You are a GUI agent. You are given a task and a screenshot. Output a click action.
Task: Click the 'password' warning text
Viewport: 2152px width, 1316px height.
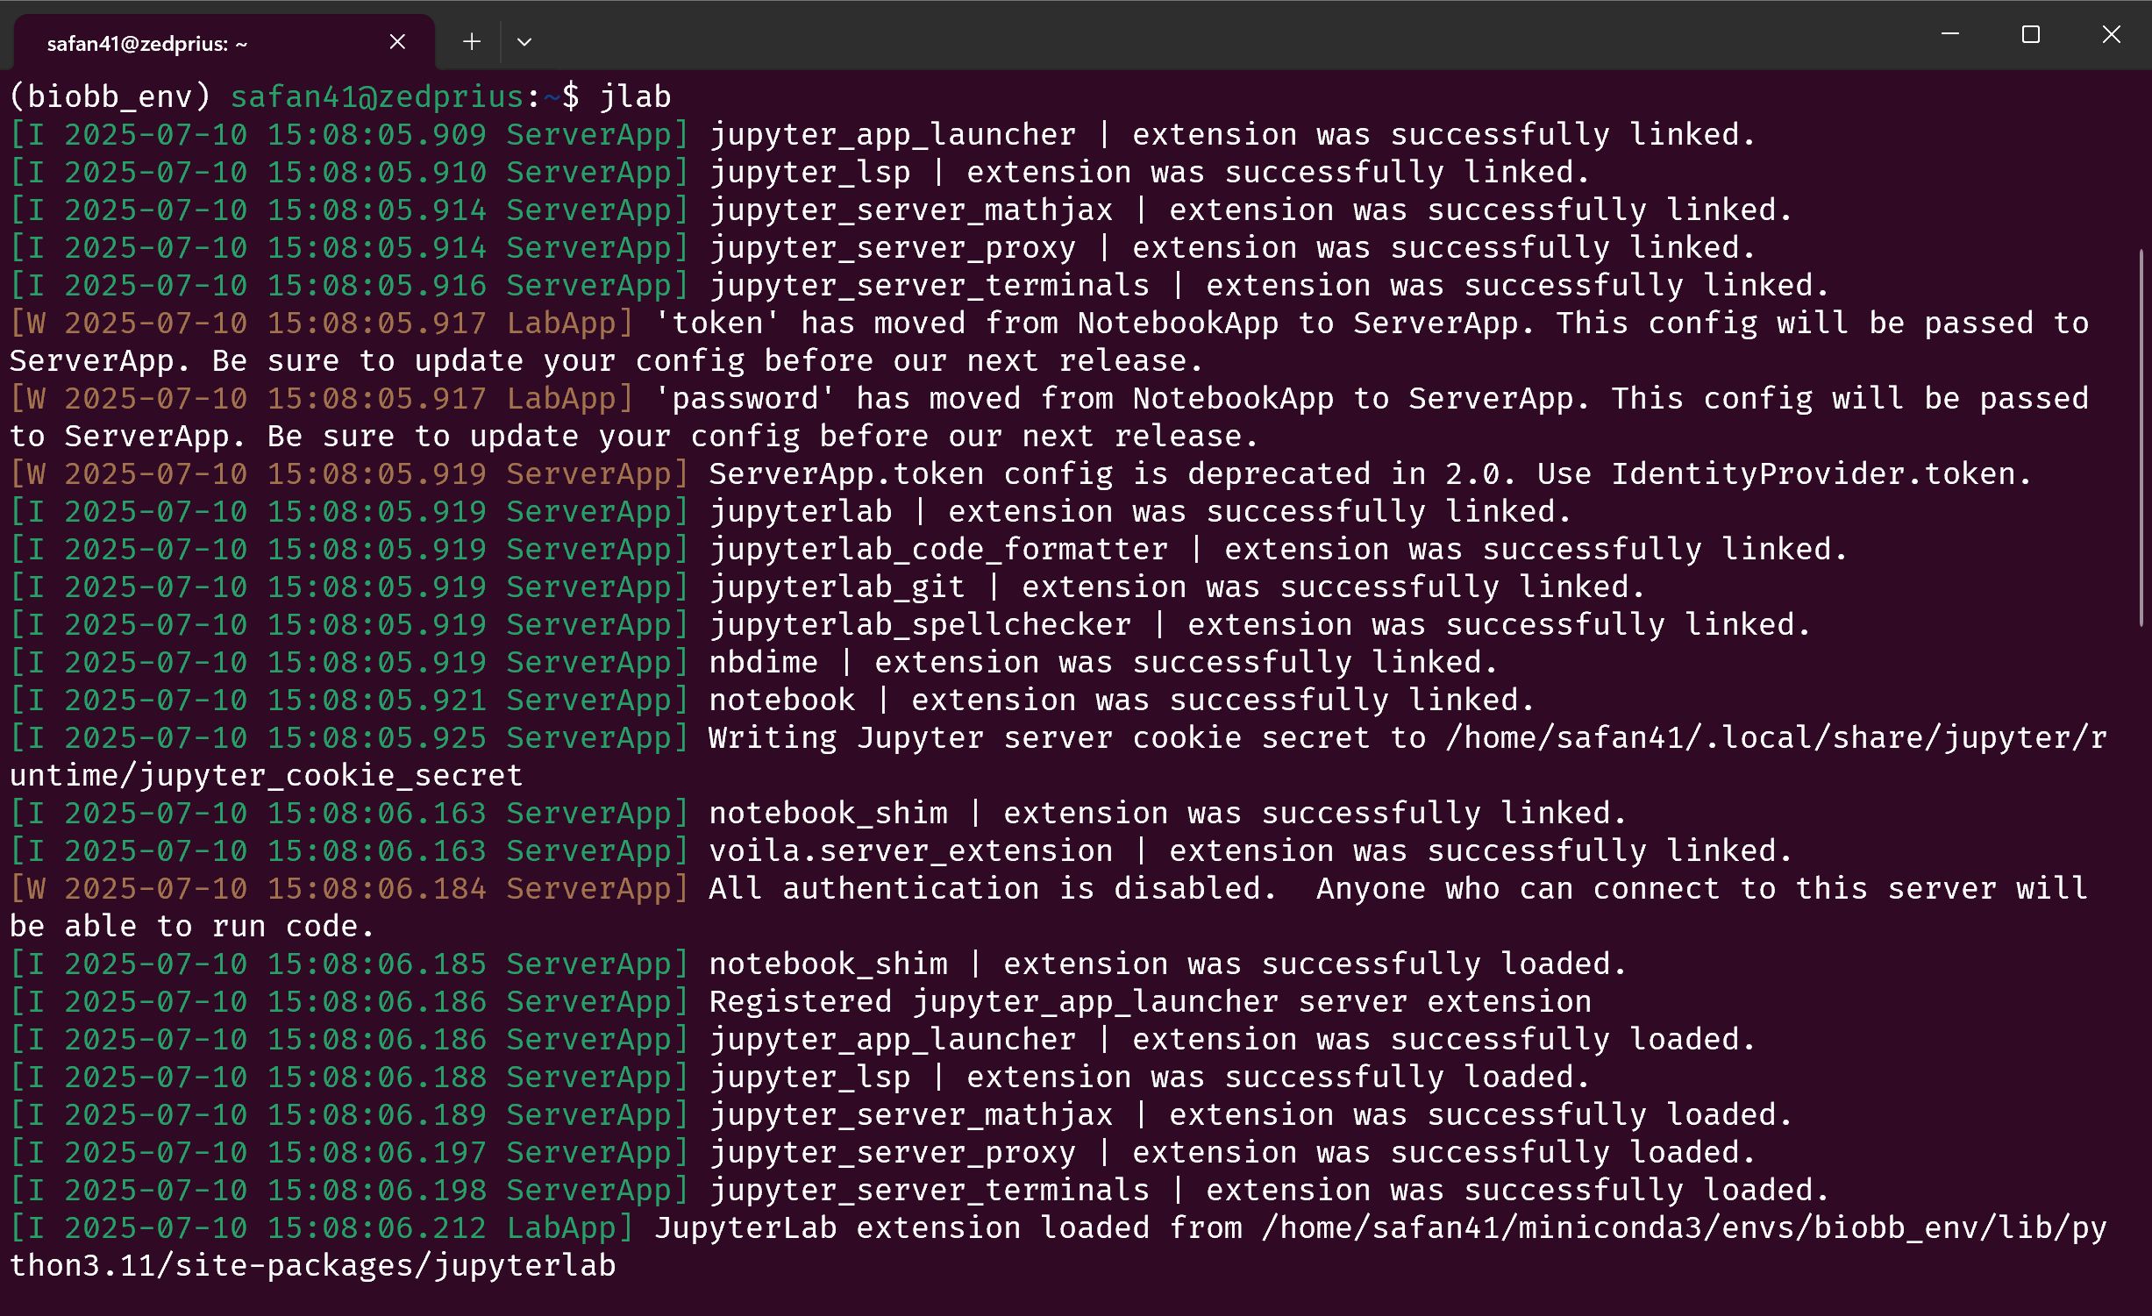pyautogui.click(x=745, y=399)
